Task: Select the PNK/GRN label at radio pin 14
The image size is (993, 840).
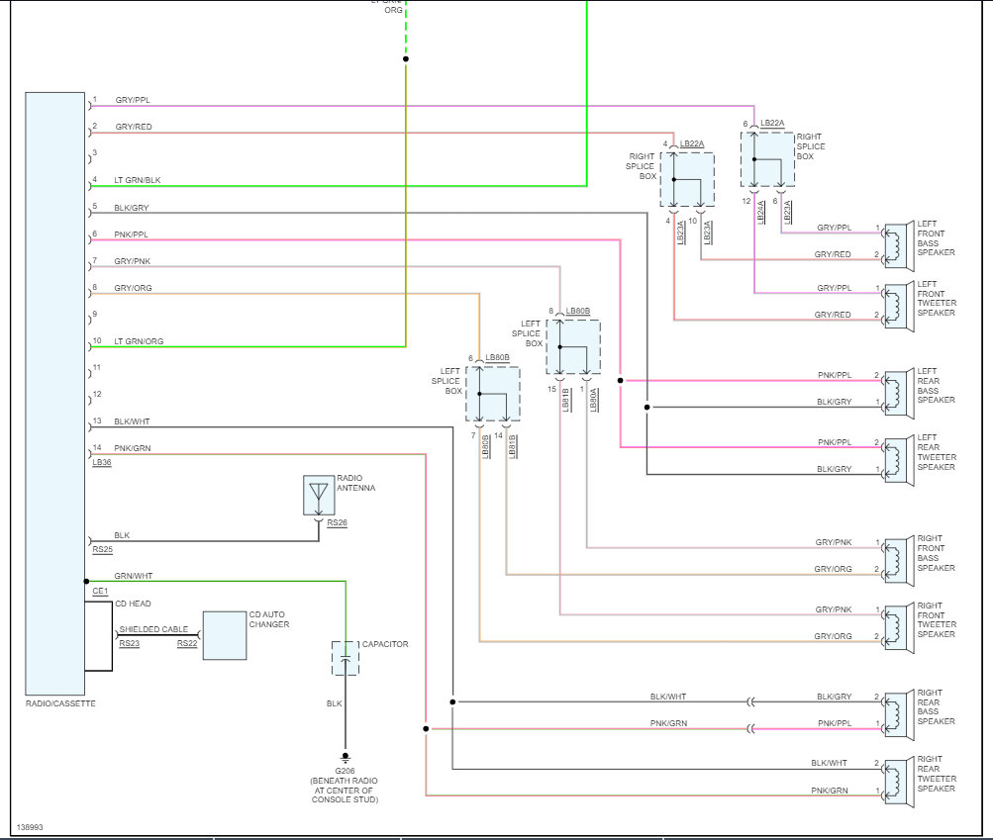Action: 133,448
